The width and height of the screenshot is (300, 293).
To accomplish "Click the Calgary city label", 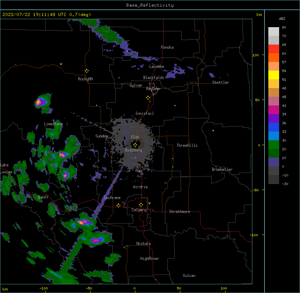I will pyautogui.click(x=139, y=210).
